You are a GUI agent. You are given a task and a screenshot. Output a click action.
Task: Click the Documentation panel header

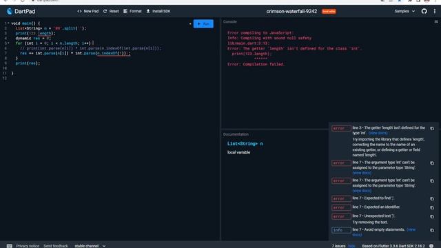coord(236,134)
